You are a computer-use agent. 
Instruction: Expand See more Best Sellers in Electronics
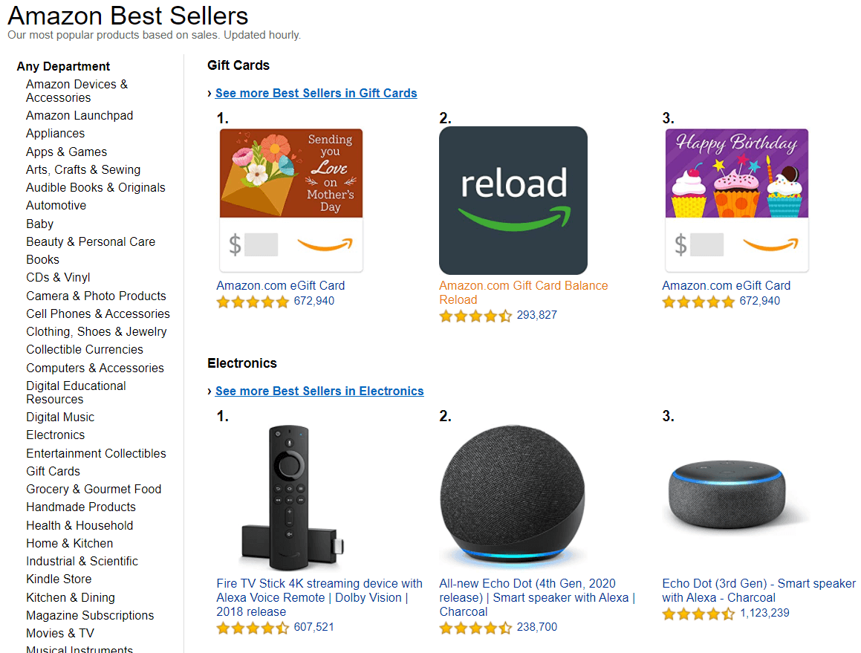[319, 391]
